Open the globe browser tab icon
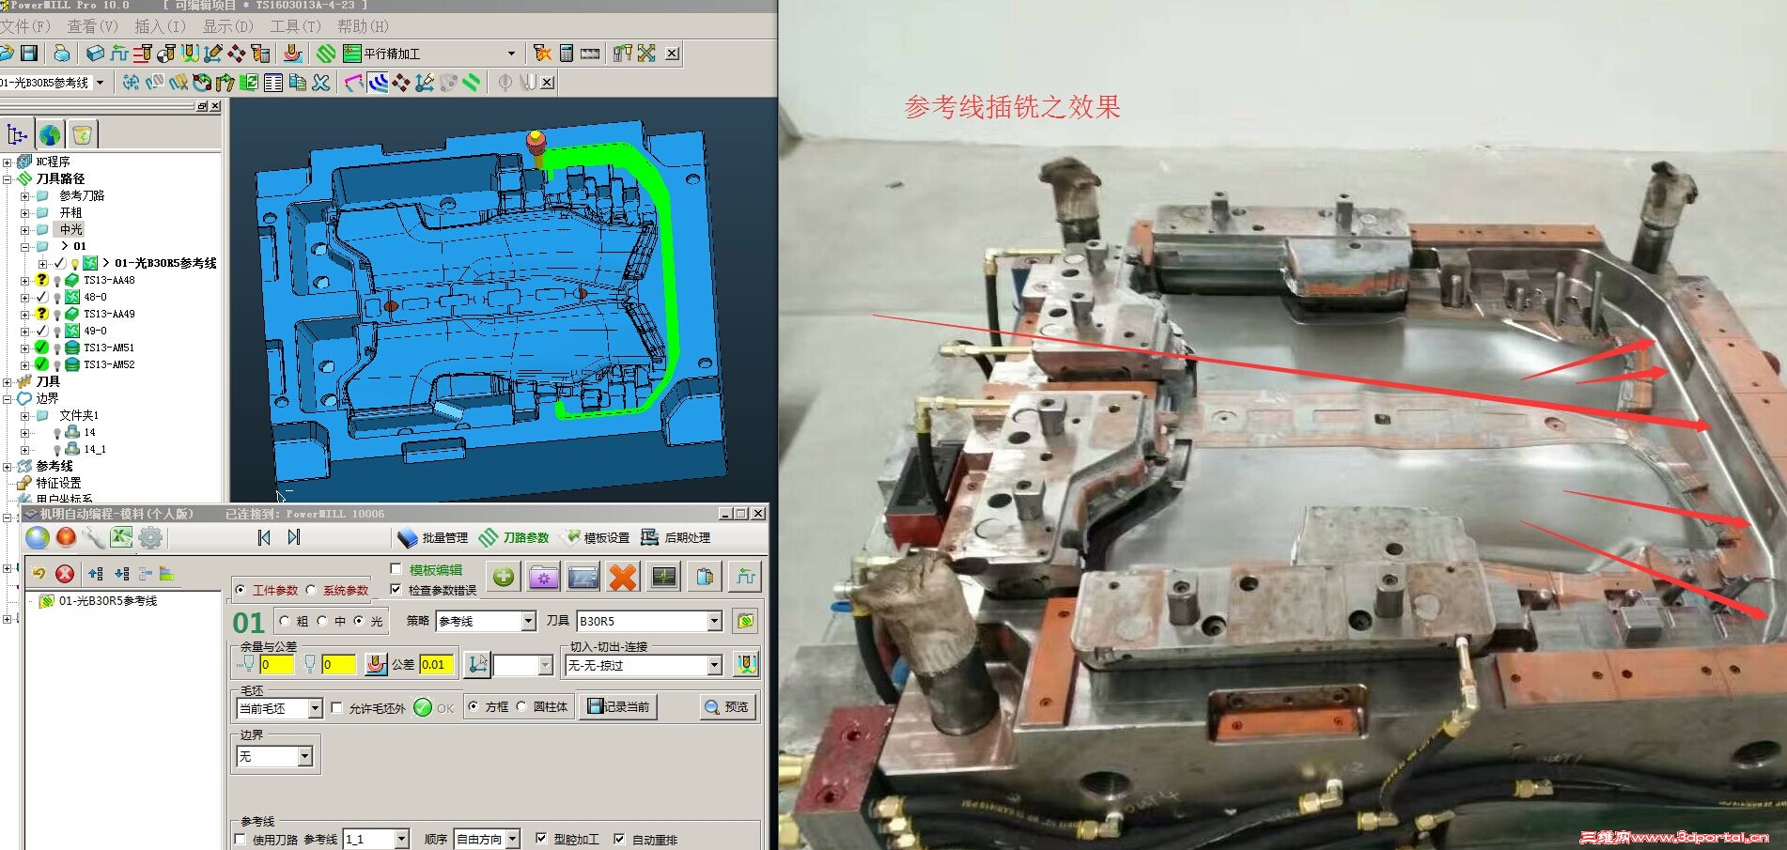The width and height of the screenshot is (1787, 850). [x=50, y=134]
